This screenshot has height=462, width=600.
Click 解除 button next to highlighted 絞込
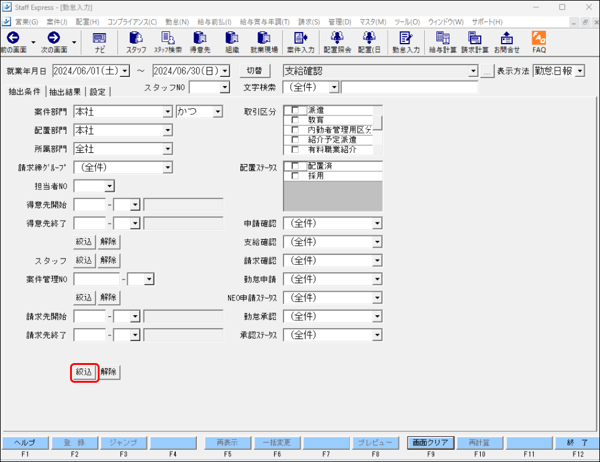coord(109,372)
